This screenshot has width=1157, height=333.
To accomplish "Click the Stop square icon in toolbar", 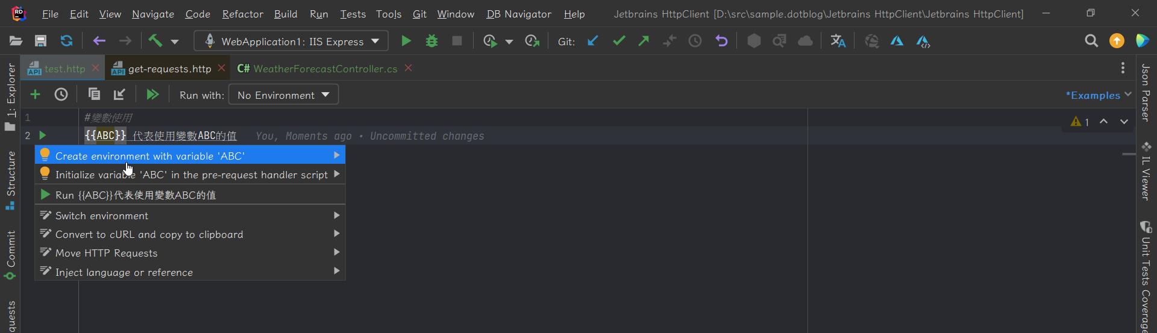I will click(457, 41).
